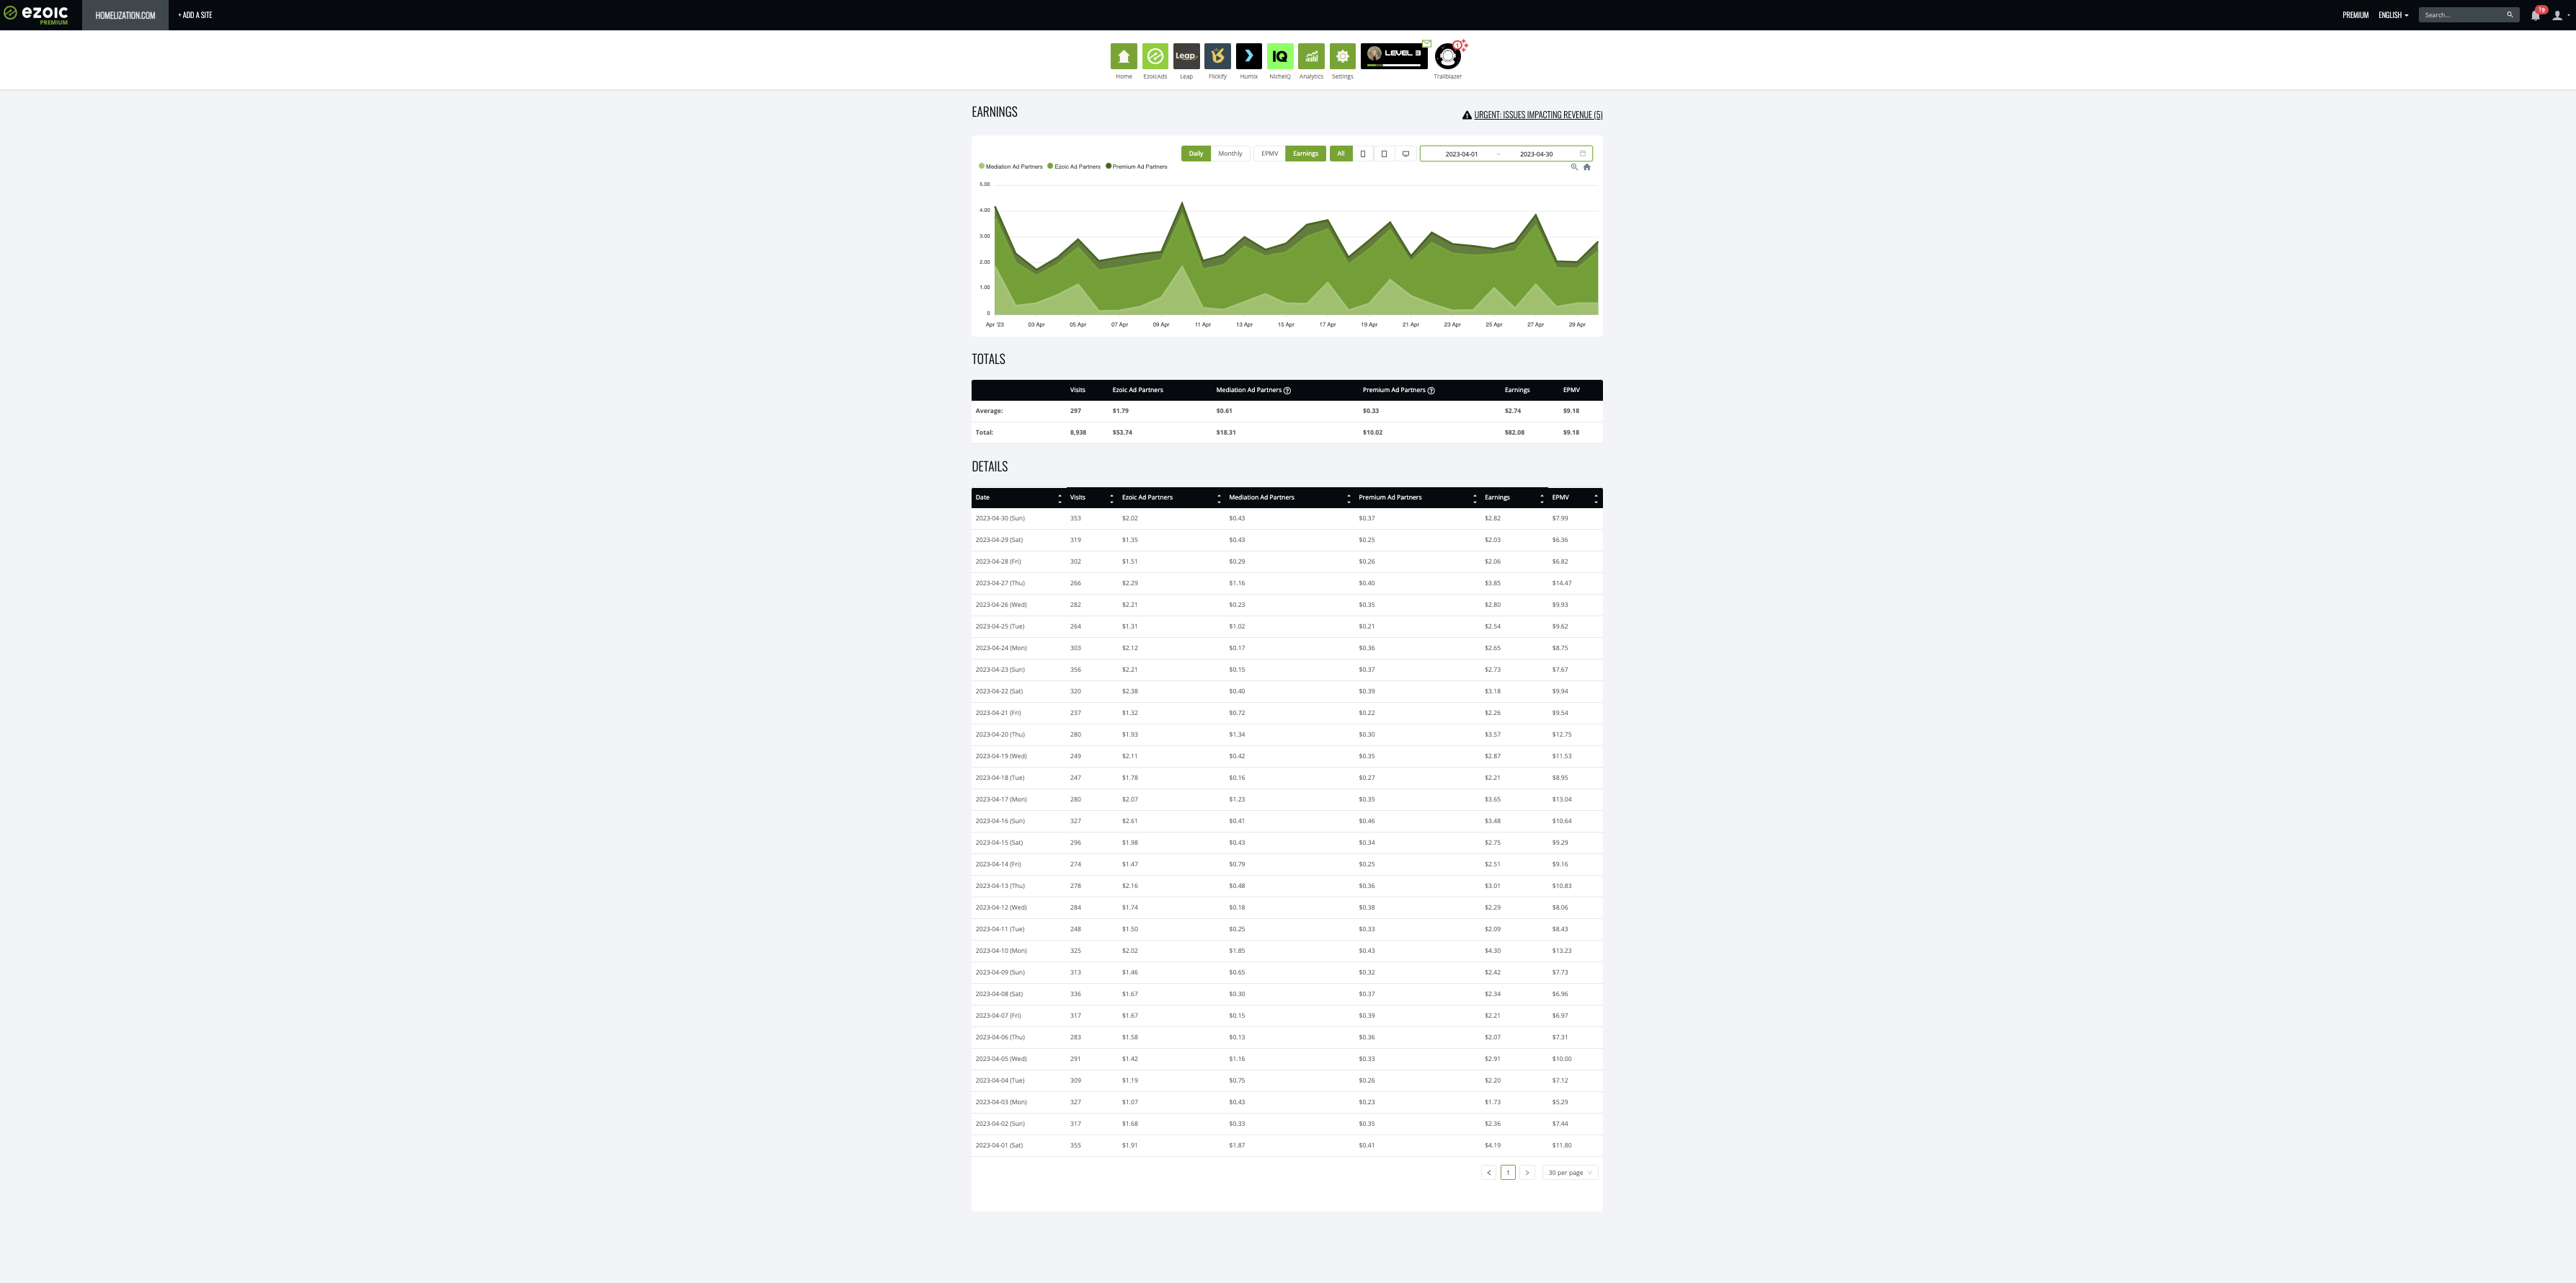Open the EzoicAds section
2576x1283 pixels.
coord(1154,56)
